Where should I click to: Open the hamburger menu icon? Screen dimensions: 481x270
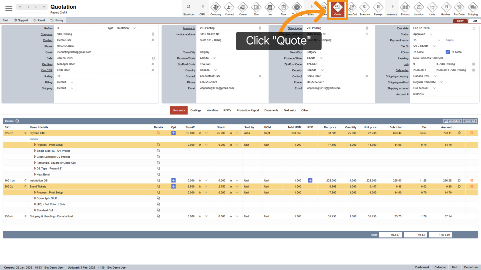9,8
